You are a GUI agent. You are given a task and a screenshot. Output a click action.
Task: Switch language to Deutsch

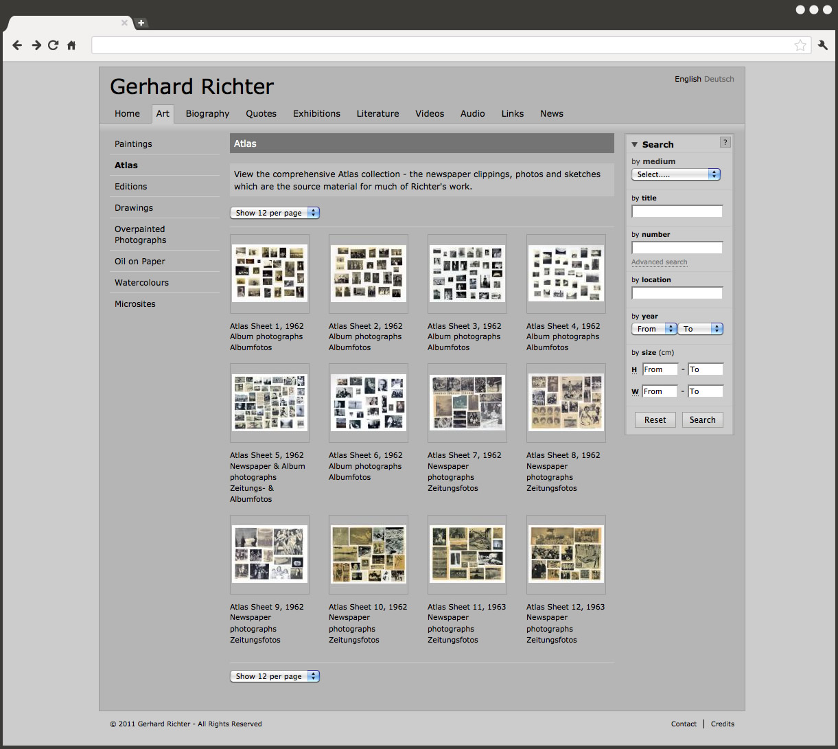click(719, 79)
